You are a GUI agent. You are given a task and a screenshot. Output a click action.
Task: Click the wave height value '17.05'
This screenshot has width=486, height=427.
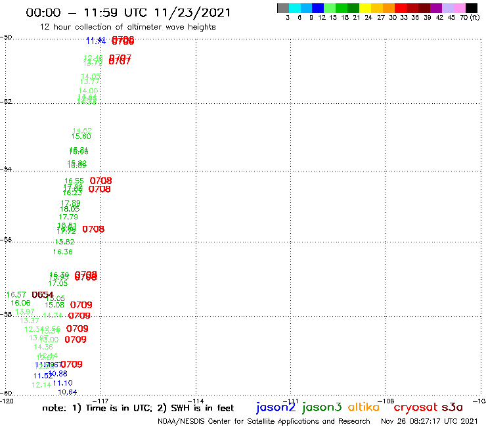tap(58, 283)
